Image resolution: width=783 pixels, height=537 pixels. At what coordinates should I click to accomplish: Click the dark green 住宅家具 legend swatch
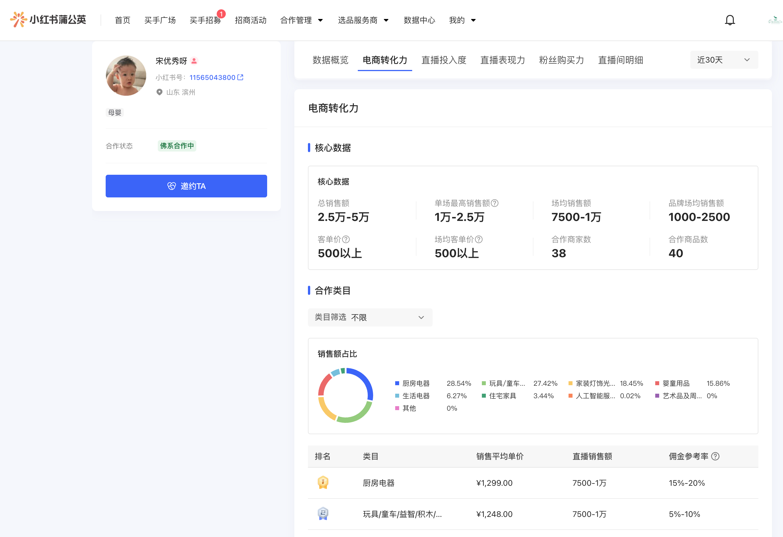(484, 395)
